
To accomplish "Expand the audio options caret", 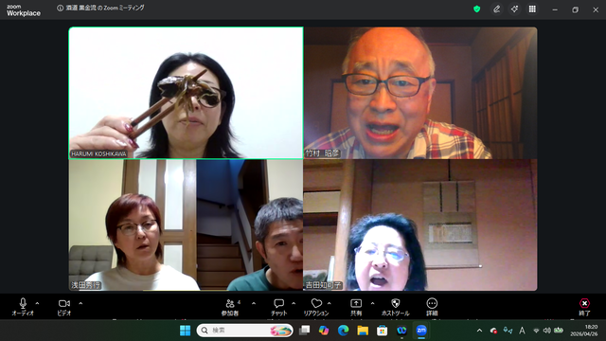I will point(37,303).
